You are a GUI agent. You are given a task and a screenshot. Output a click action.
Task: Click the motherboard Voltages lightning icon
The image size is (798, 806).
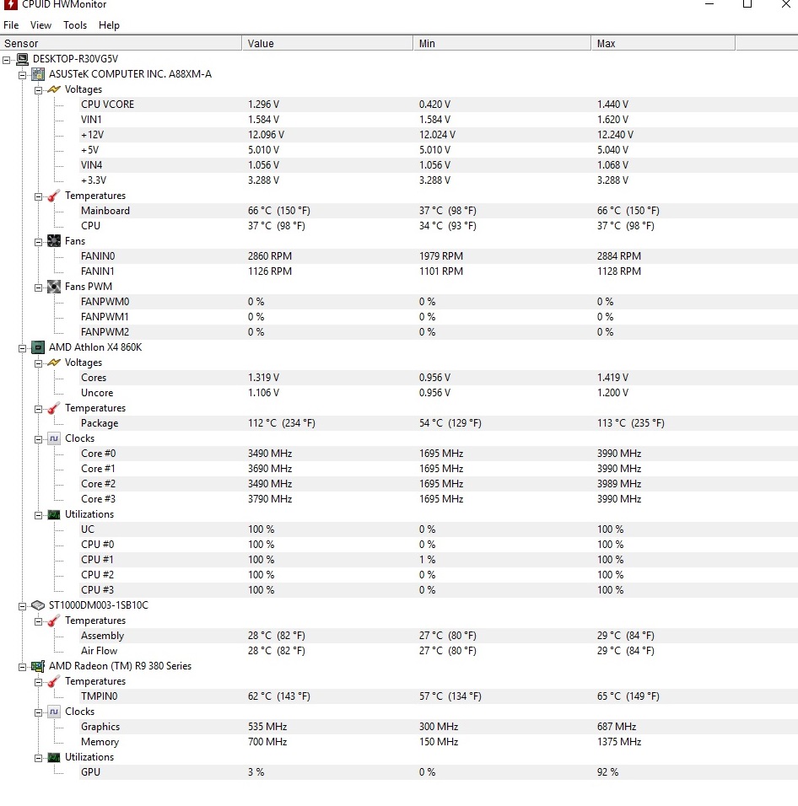tap(54, 89)
